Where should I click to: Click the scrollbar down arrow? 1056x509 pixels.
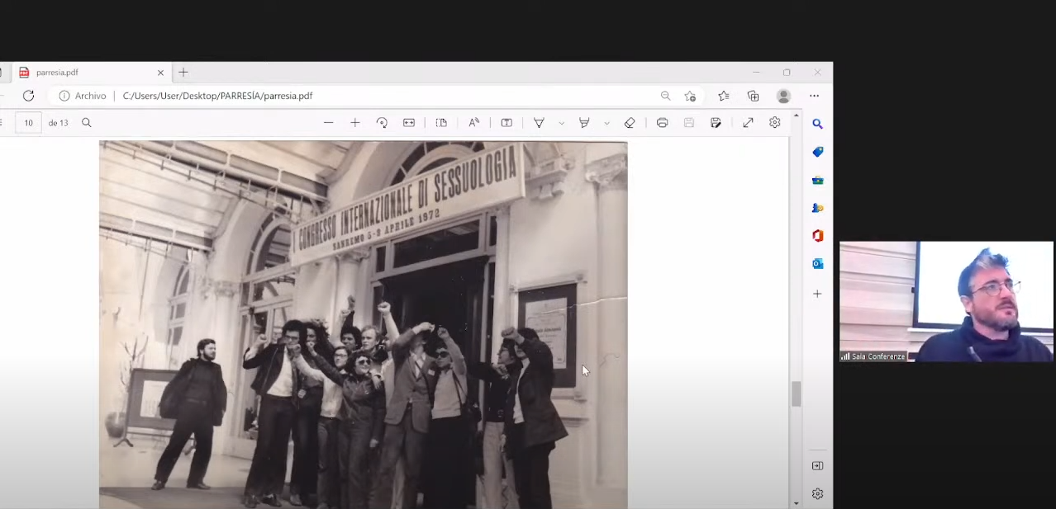pyautogui.click(x=797, y=503)
